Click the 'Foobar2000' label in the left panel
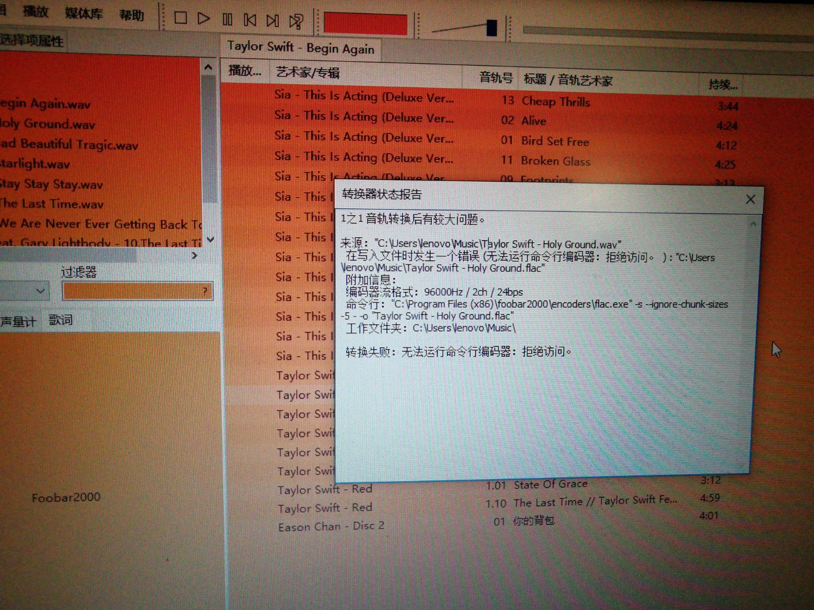 tap(66, 497)
